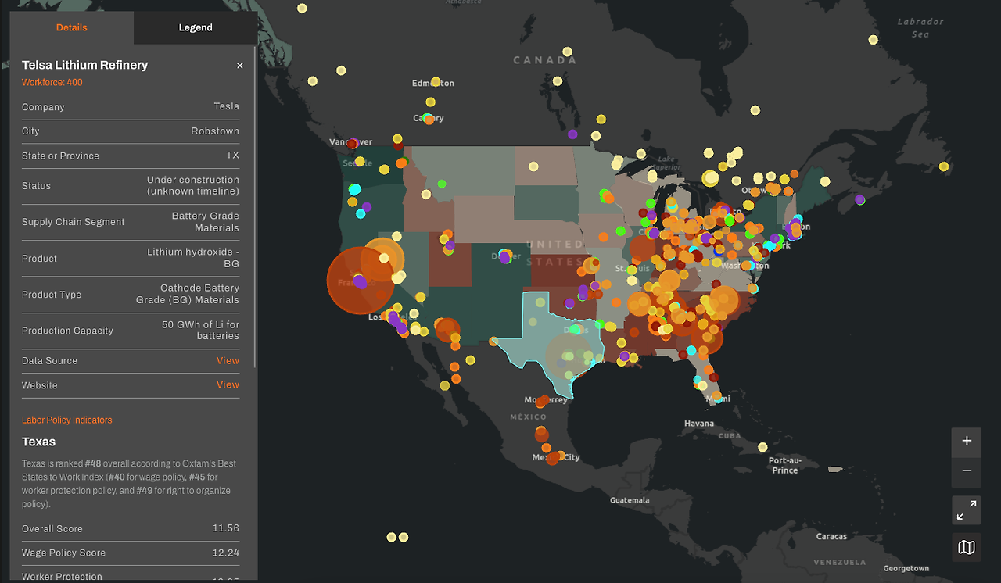Switch to the Details tab
Viewport: 1001px width, 583px height.
click(x=71, y=27)
